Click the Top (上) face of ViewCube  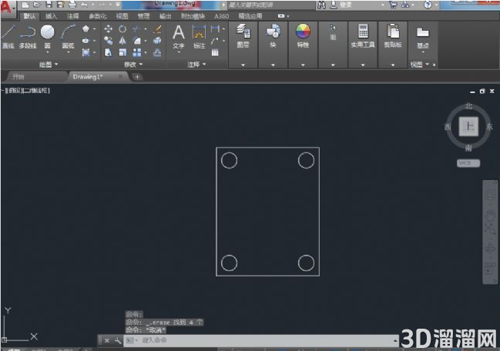pyautogui.click(x=468, y=126)
